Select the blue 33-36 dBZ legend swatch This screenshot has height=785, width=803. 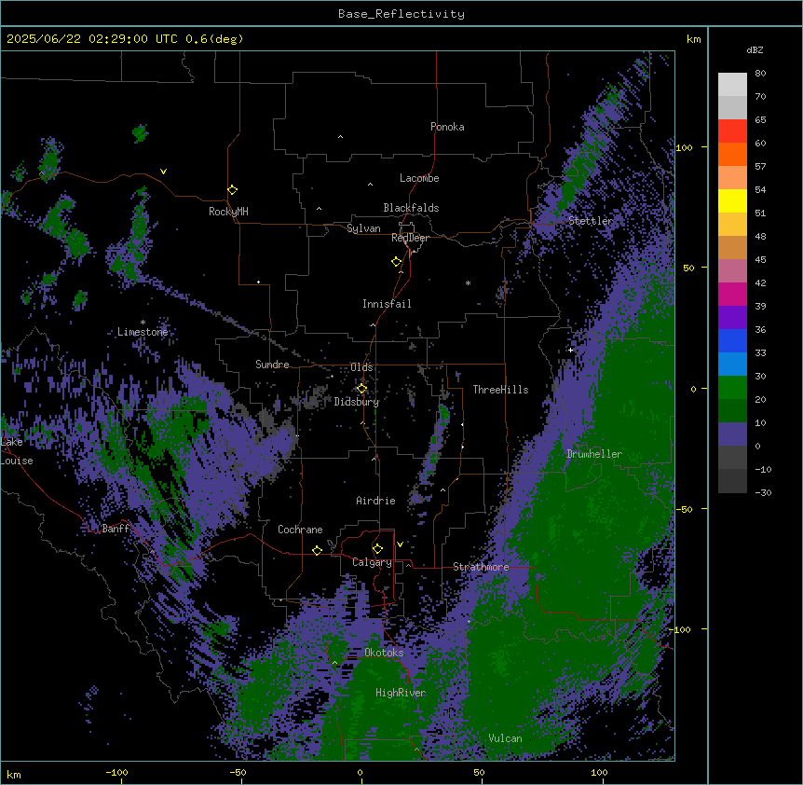(732, 340)
